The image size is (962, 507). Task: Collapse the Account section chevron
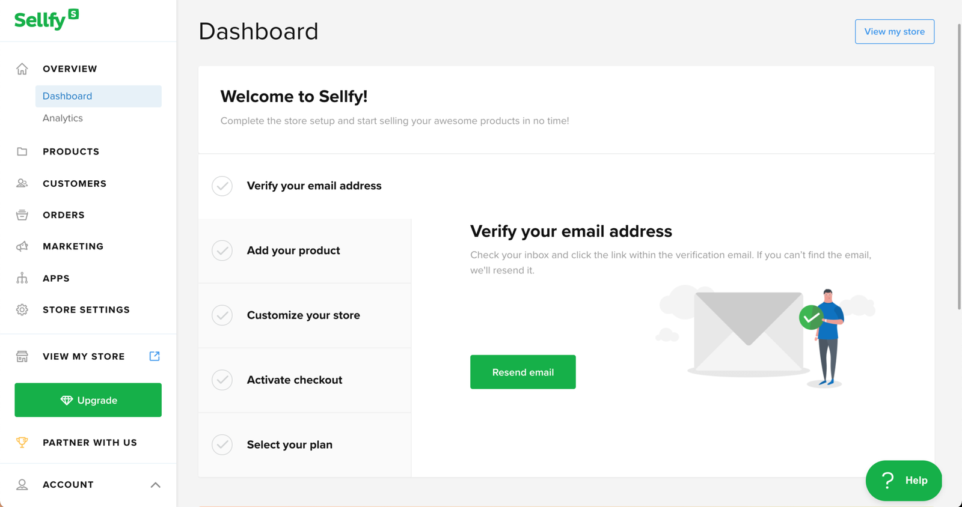click(155, 485)
